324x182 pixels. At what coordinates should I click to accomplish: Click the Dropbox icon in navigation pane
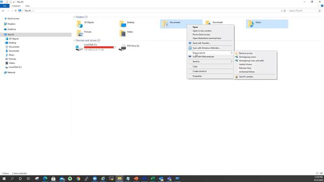point(6,24)
